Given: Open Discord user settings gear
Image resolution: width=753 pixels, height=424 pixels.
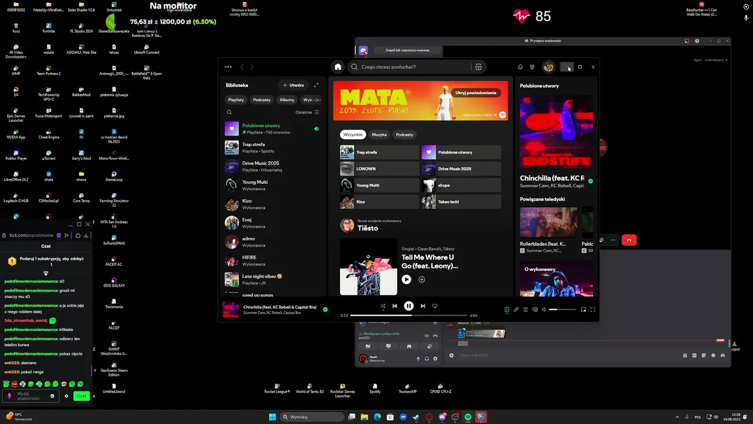Looking at the screenshot, I should pos(435,359).
